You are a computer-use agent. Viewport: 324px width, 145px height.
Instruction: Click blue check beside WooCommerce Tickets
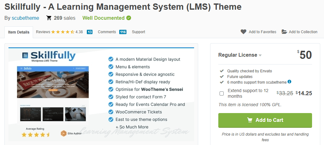click(111, 112)
